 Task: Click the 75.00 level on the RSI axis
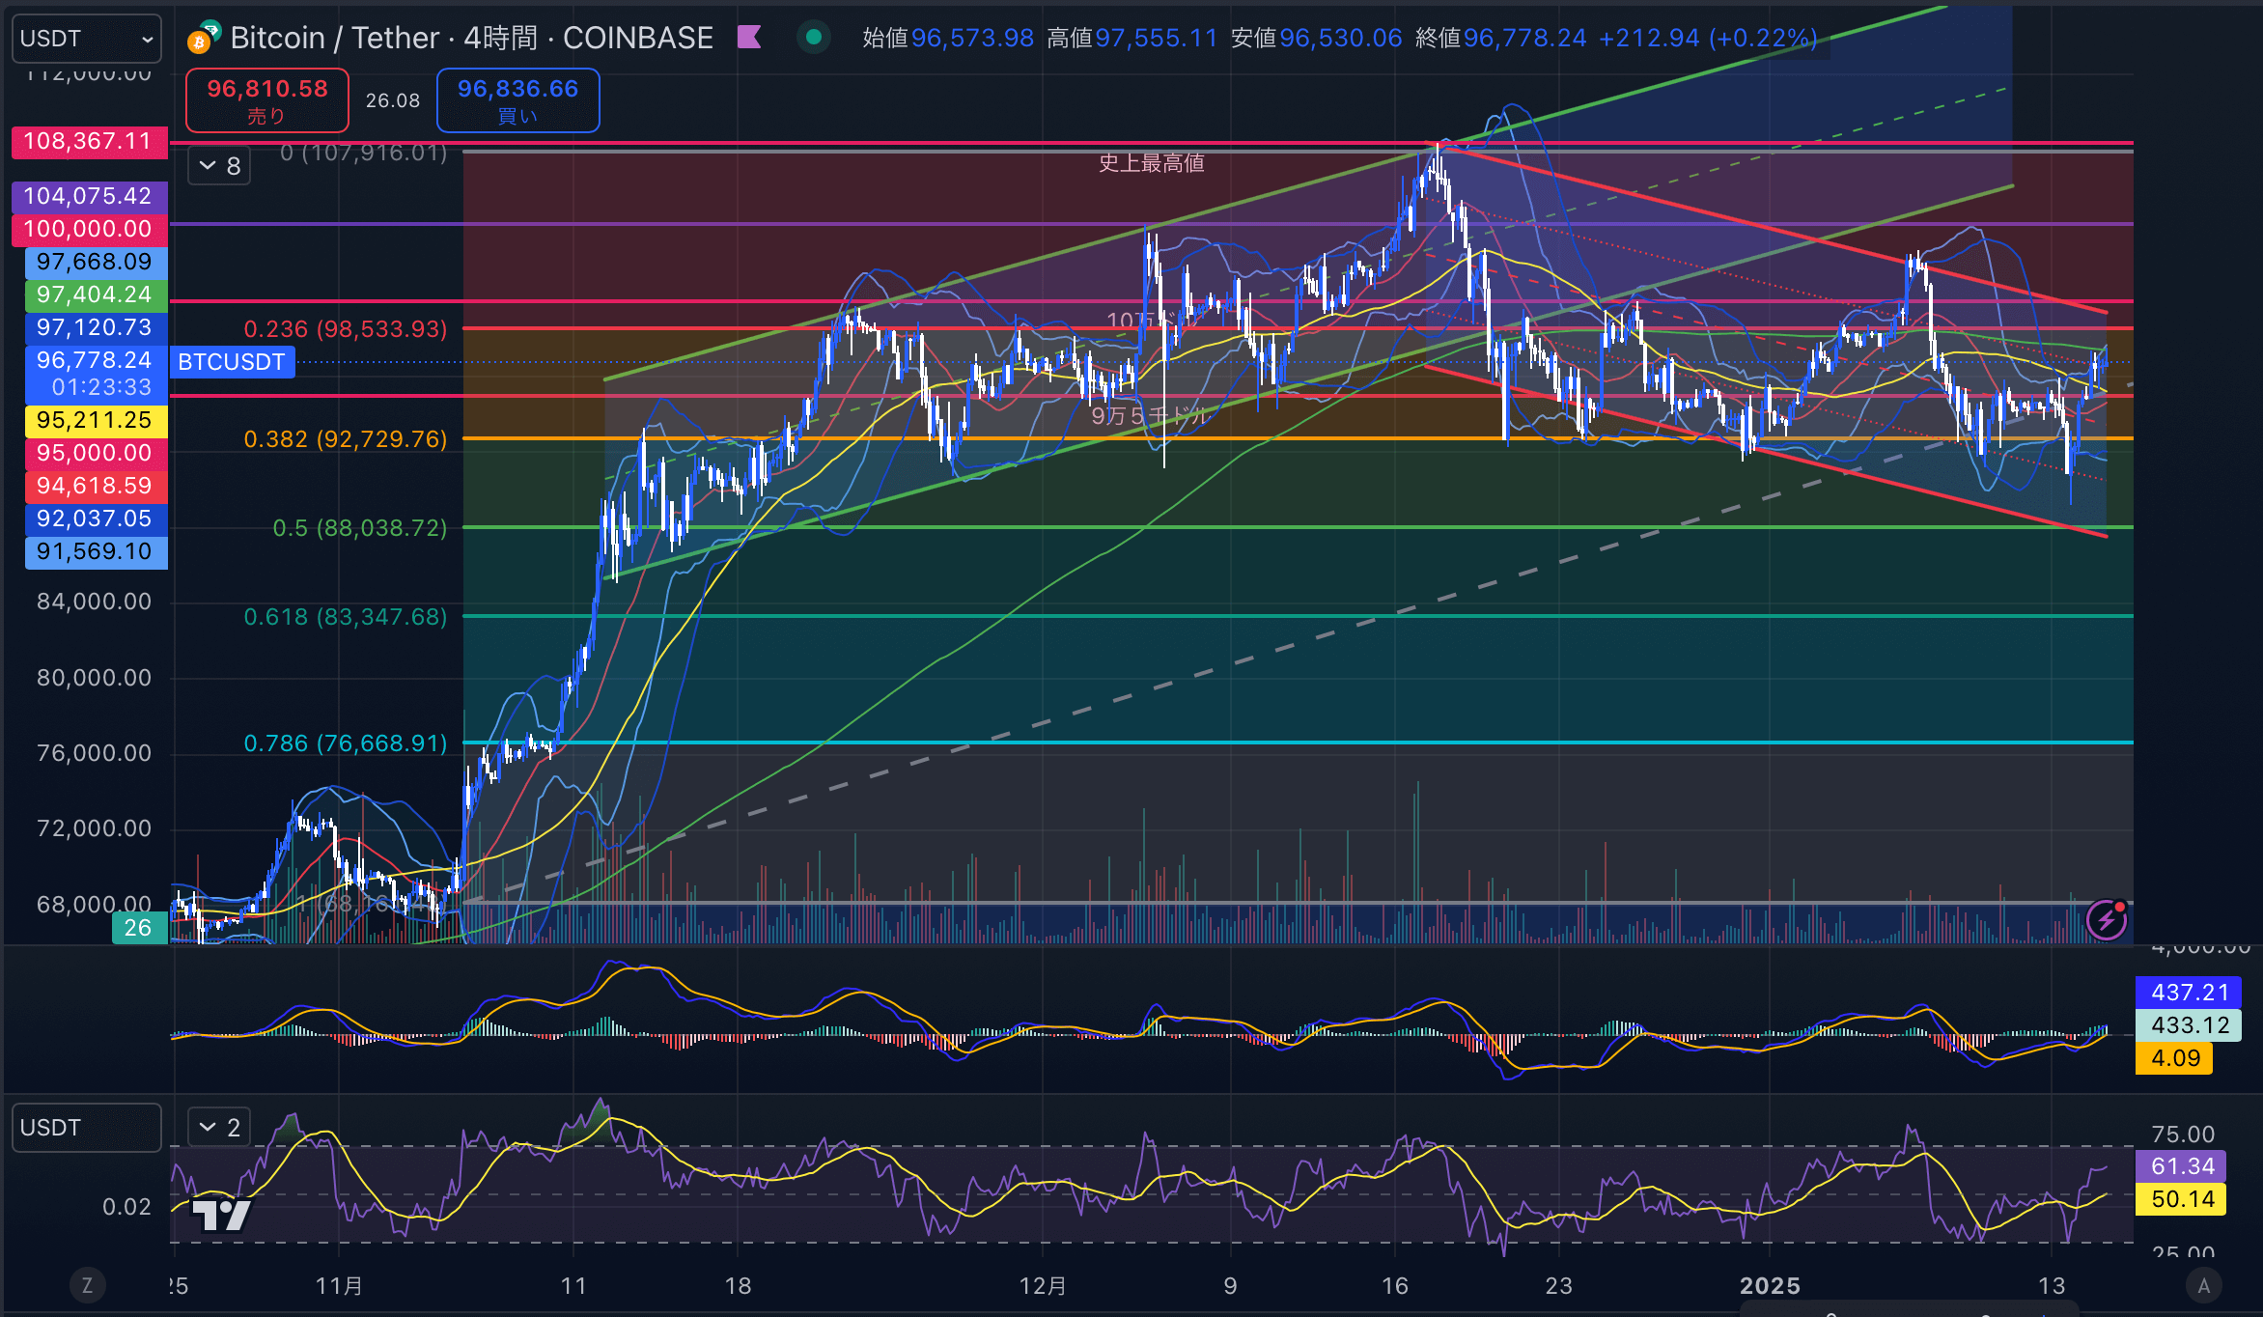(x=2183, y=1134)
